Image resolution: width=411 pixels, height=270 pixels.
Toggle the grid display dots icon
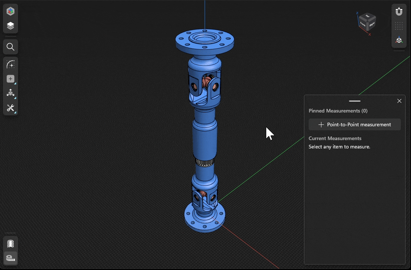399,26
